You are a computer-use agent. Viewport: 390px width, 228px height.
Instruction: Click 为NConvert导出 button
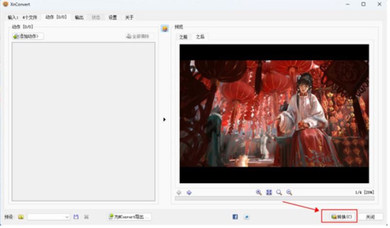(x=129, y=217)
